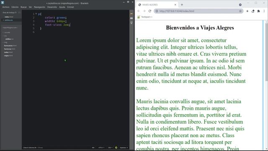Open the Chrome extensions puzzle icon
The width and height of the screenshot is (268, 151).
[258, 11]
